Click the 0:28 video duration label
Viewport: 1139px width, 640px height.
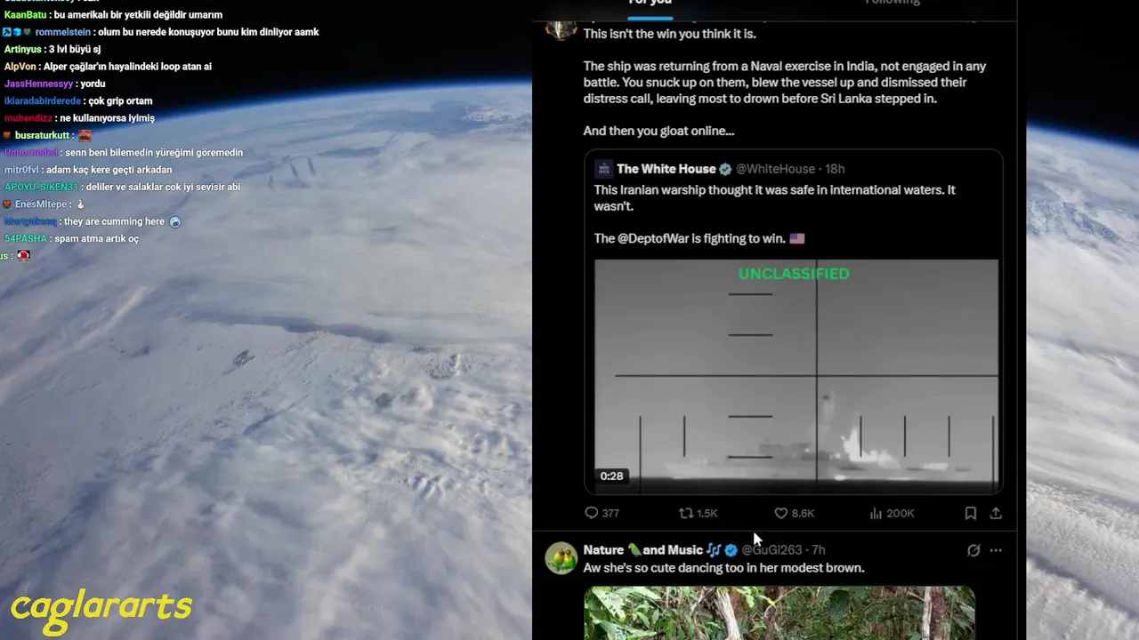tap(611, 476)
